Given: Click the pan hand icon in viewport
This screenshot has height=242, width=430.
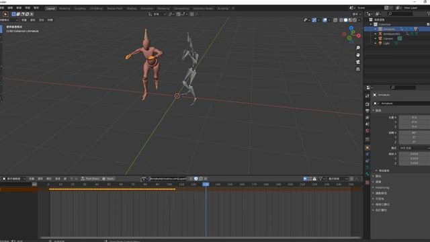Looking at the screenshot, I should point(358,55).
